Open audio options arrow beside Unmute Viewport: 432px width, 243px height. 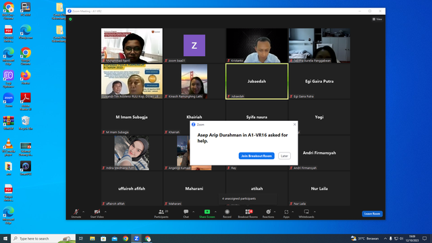[84, 212]
